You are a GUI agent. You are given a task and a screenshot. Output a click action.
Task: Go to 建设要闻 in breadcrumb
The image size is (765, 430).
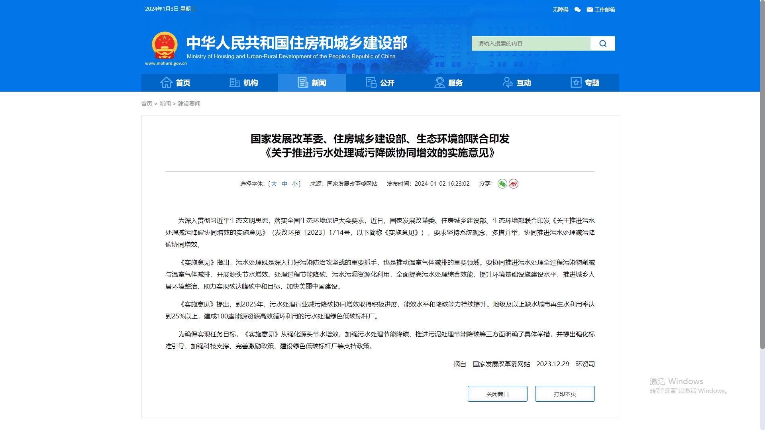tap(189, 104)
